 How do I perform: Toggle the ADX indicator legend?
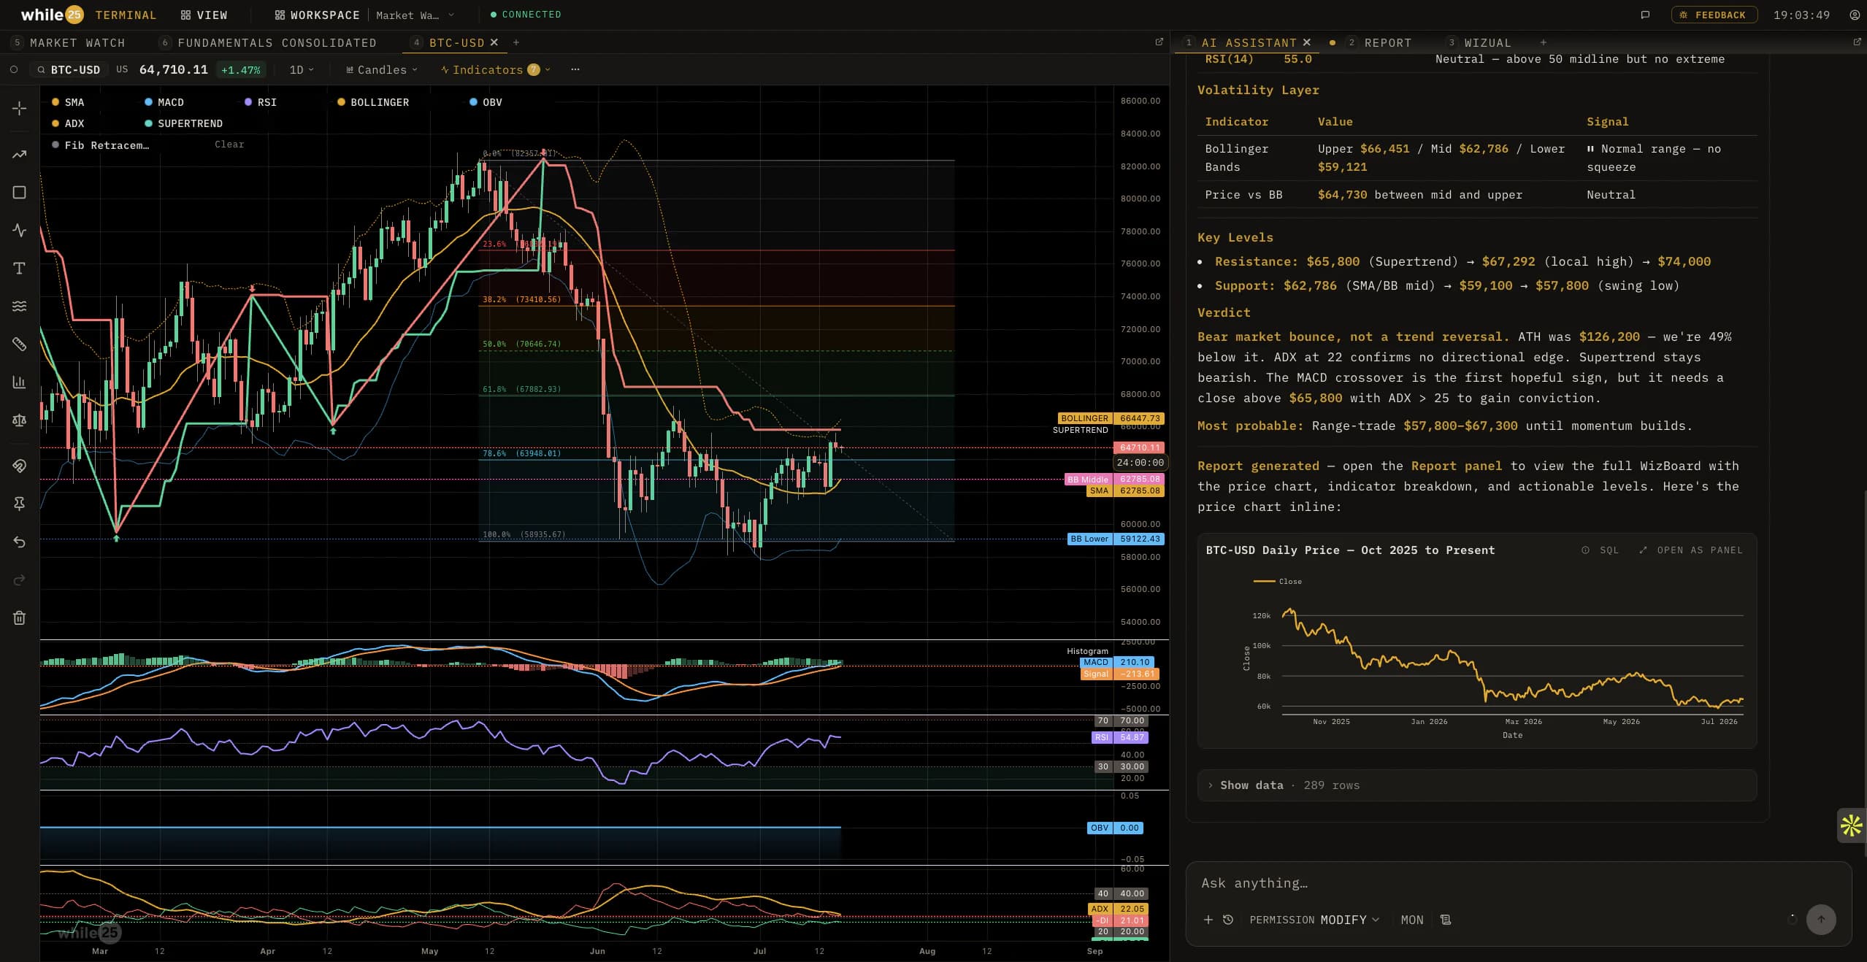point(68,123)
